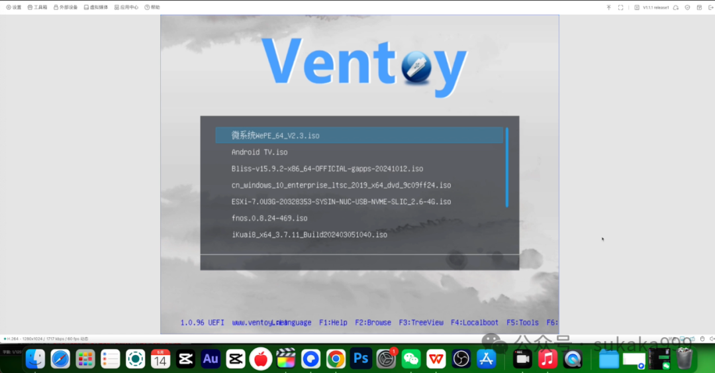Select 微系统WePE_64_V2.3.iso boot entry

point(275,135)
